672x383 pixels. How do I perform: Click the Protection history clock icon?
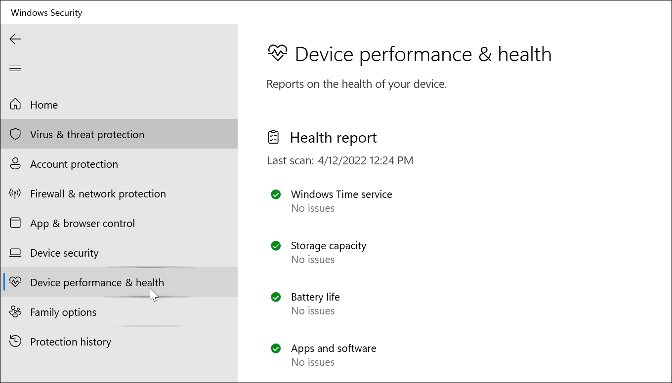point(15,341)
